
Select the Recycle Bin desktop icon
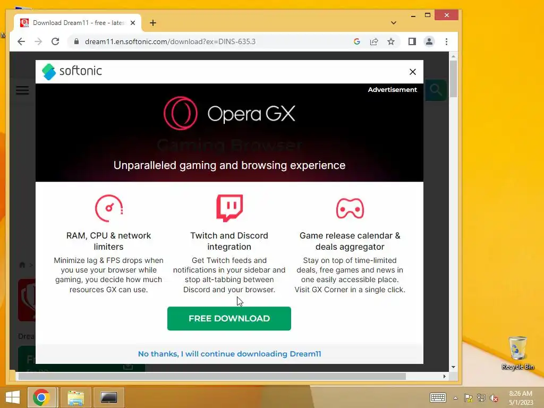click(x=517, y=353)
